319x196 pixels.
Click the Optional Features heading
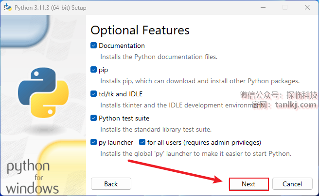tap(140, 30)
